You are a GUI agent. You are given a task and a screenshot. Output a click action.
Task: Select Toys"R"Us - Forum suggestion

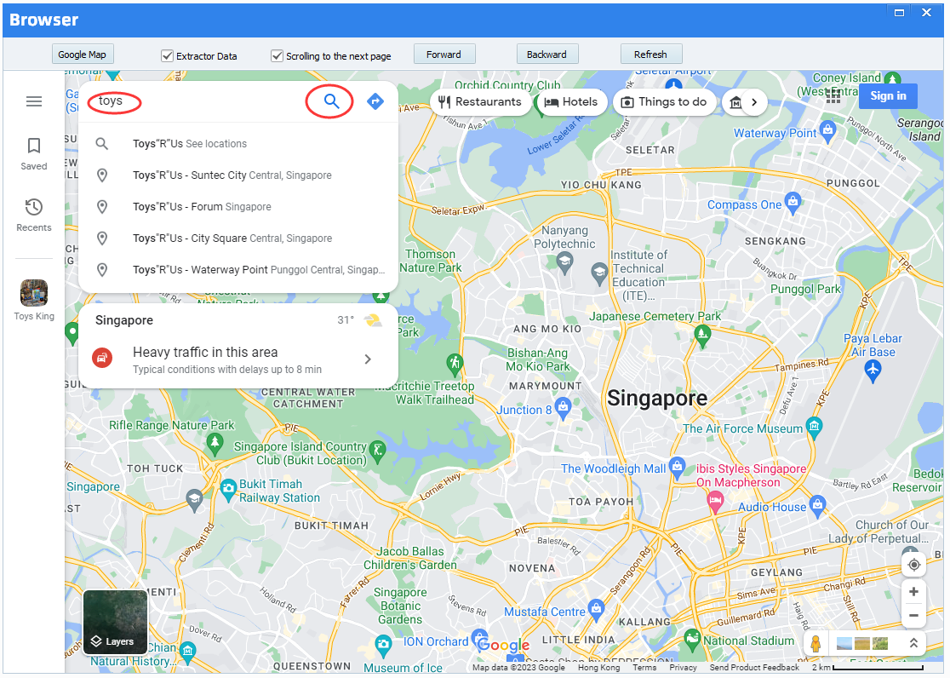(202, 207)
